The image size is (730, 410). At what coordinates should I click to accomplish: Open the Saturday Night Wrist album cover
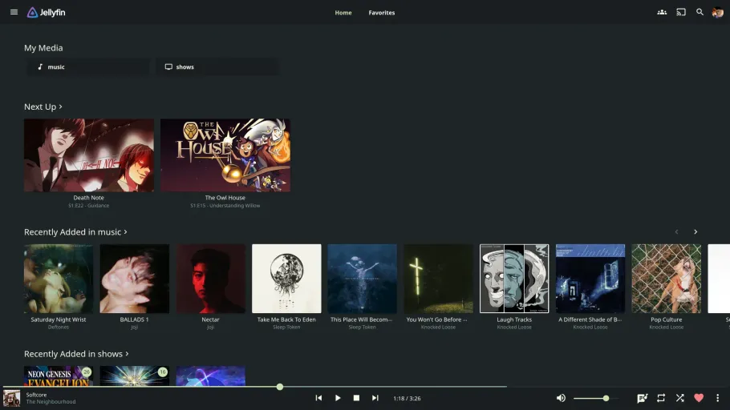59,279
